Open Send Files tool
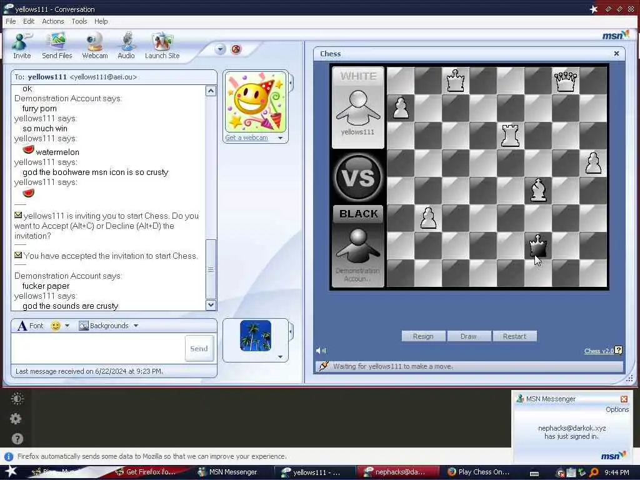The height and width of the screenshot is (480, 640). coord(57,46)
